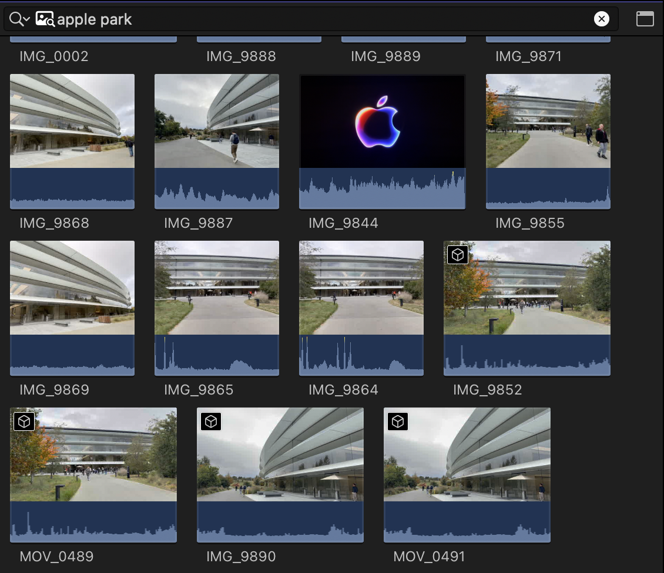Click the IMG_9852 filename label

[x=487, y=390]
